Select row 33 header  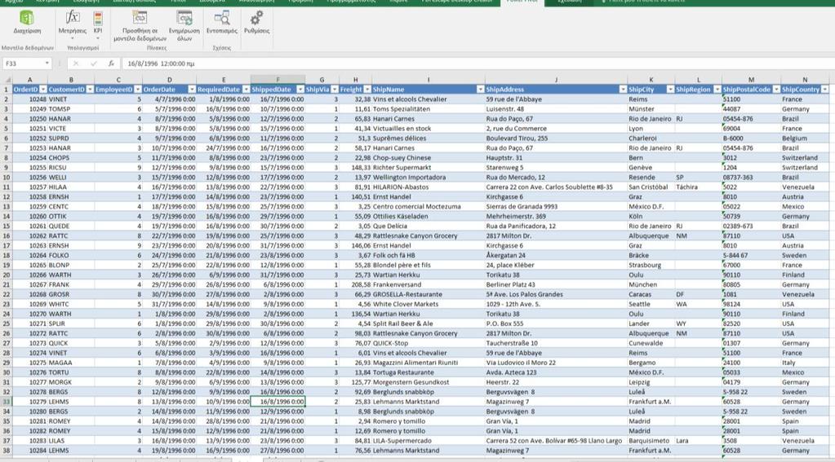7,402
